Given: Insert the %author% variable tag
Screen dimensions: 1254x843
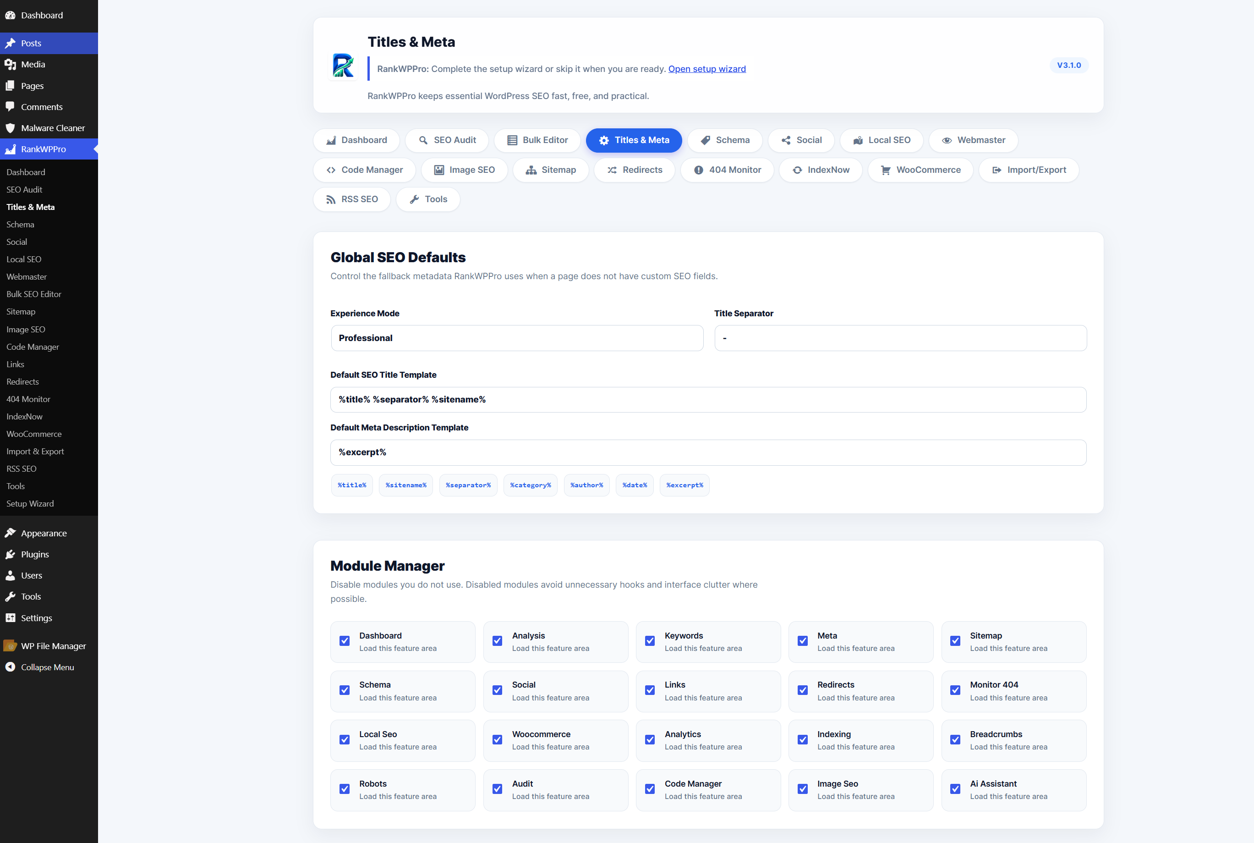Looking at the screenshot, I should pyautogui.click(x=587, y=485).
